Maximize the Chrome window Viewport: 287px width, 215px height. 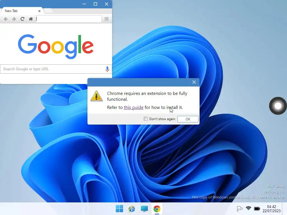pos(95,4)
